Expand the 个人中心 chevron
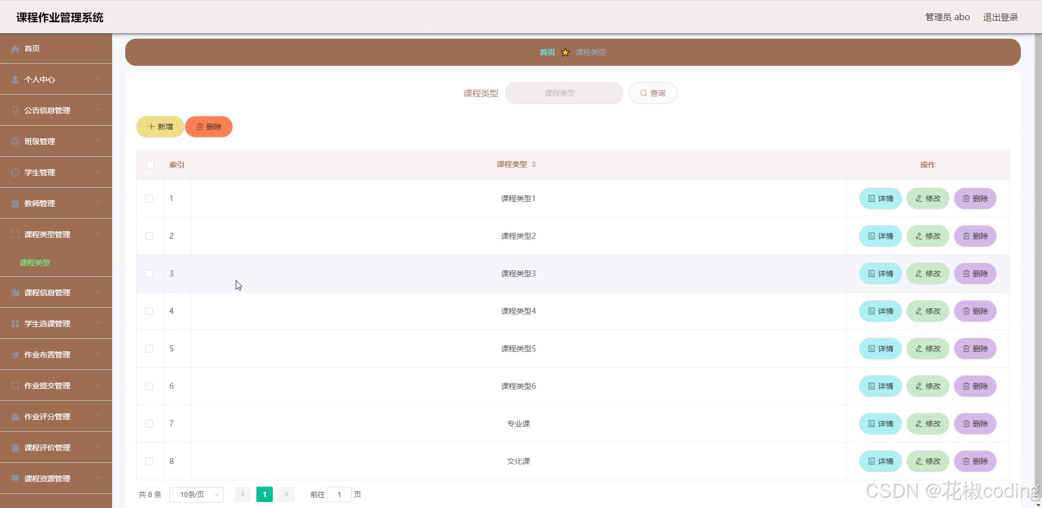 pos(98,79)
